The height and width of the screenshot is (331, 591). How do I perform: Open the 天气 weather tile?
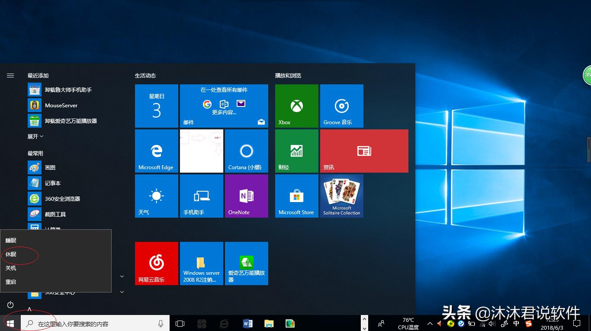coord(156,196)
